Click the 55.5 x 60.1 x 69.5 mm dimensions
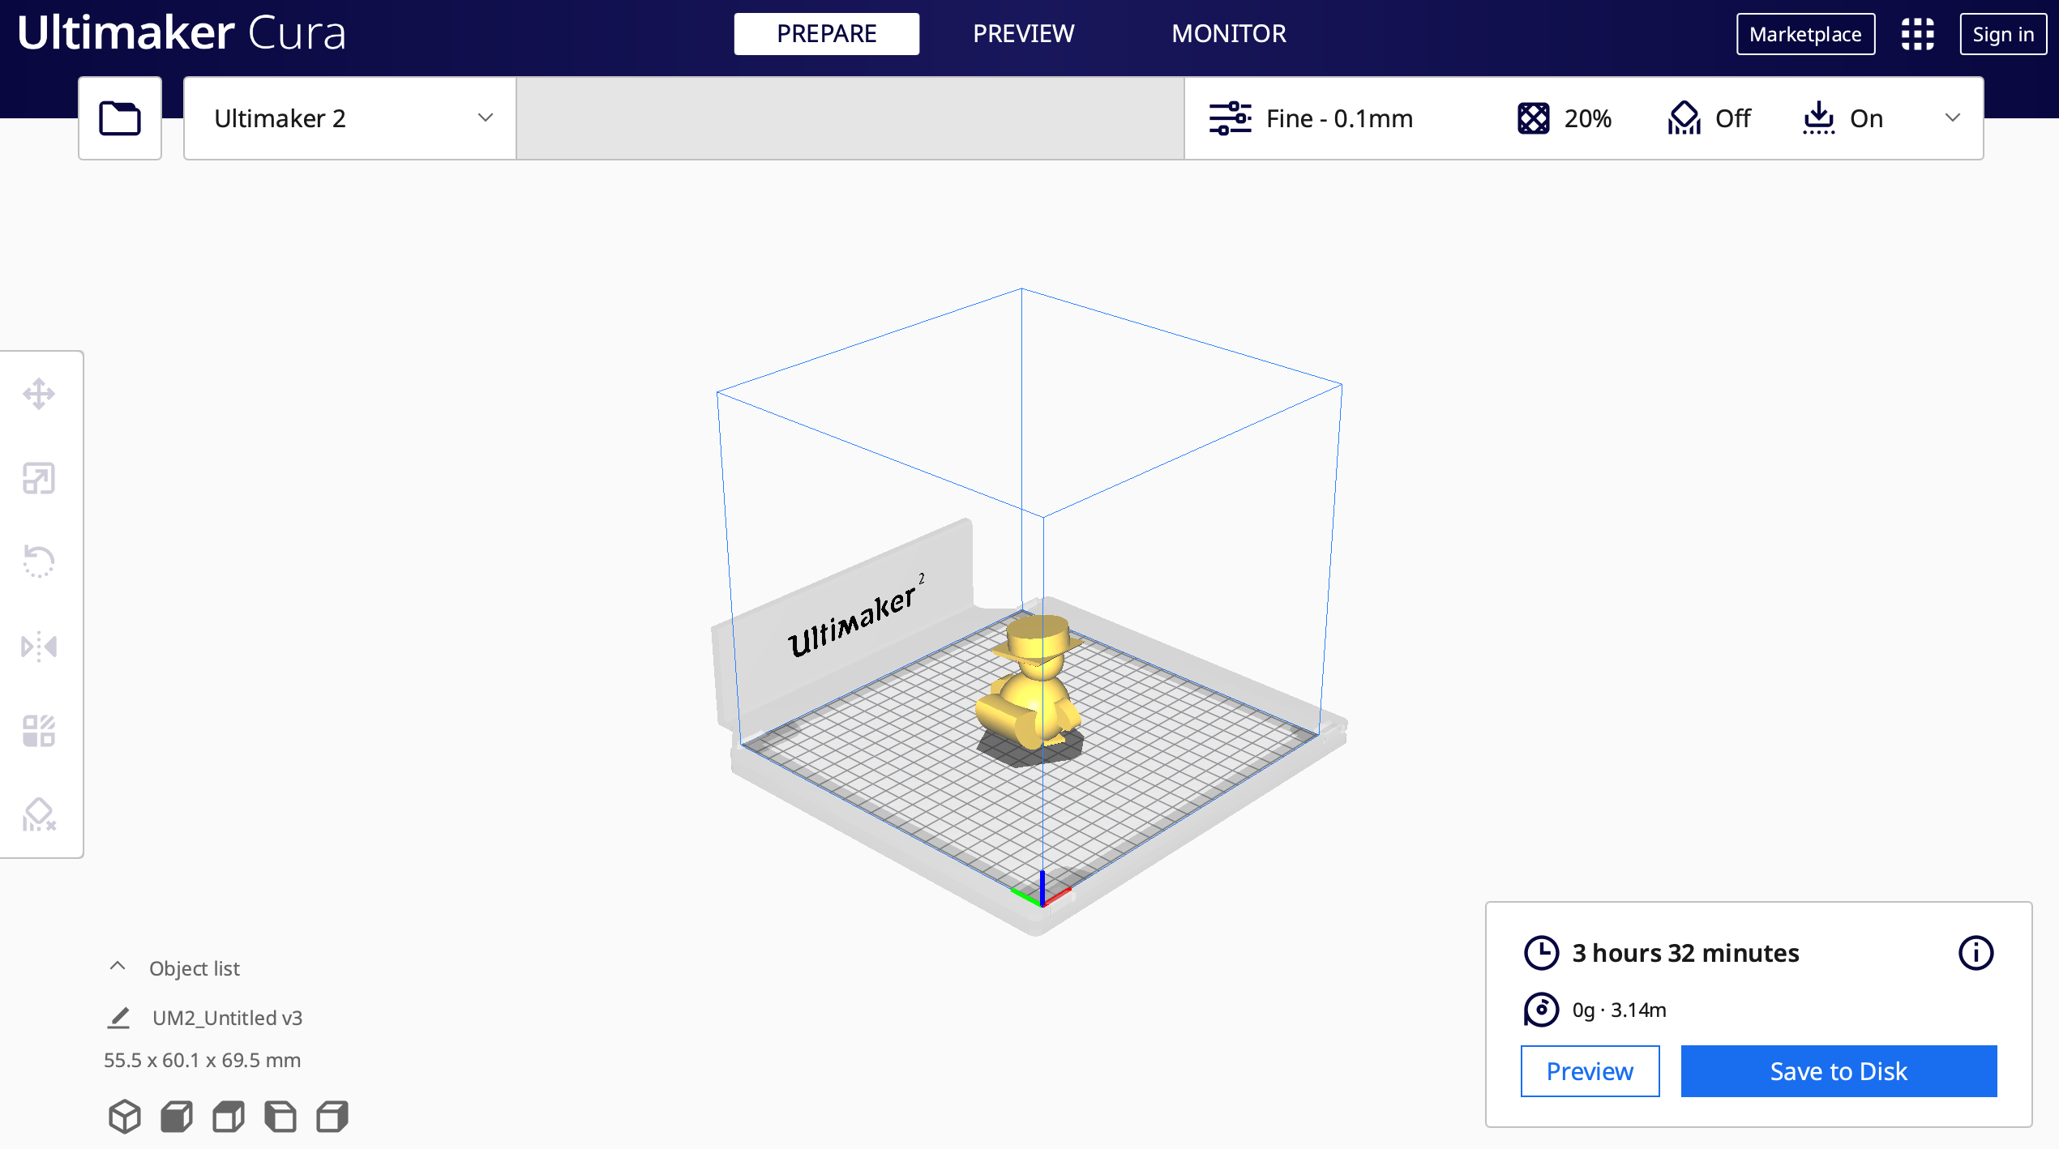The height and width of the screenshot is (1149, 2059). coord(203,1060)
